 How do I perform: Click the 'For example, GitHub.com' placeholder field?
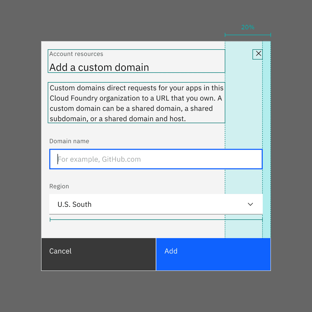coord(156,159)
